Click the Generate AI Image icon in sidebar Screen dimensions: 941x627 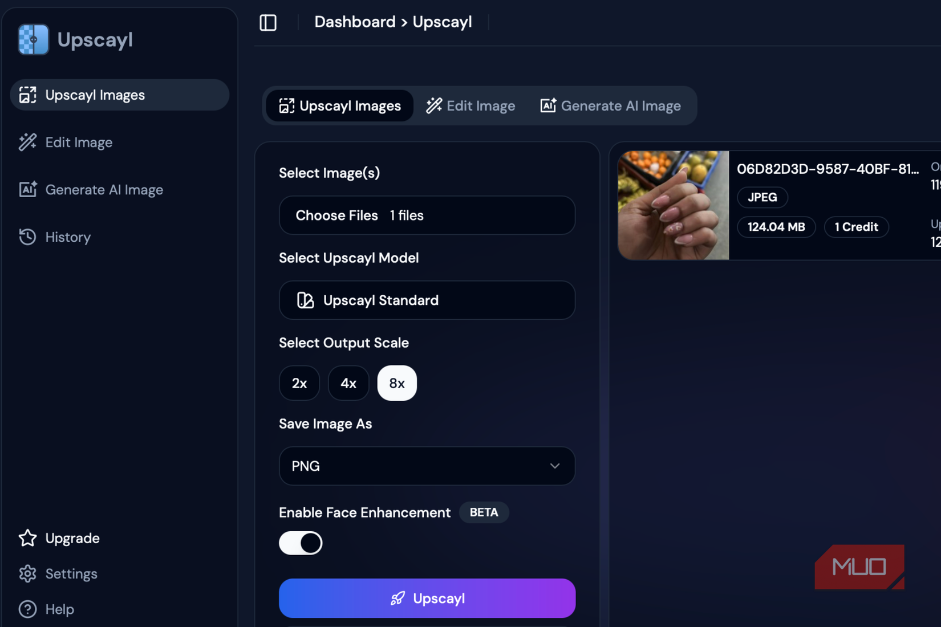pyautogui.click(x=27, y=189)
